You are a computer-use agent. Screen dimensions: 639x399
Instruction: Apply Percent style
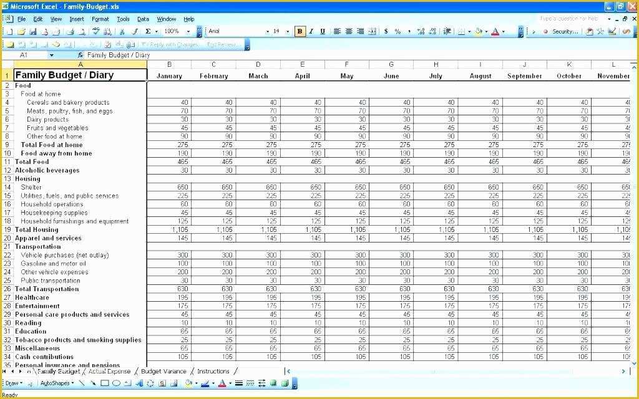click(x=398, y=31)
